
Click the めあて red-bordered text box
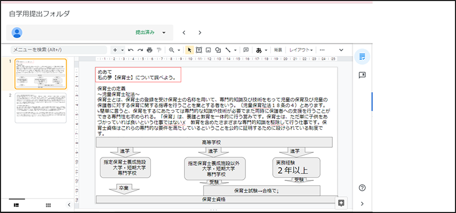(138, 74)
